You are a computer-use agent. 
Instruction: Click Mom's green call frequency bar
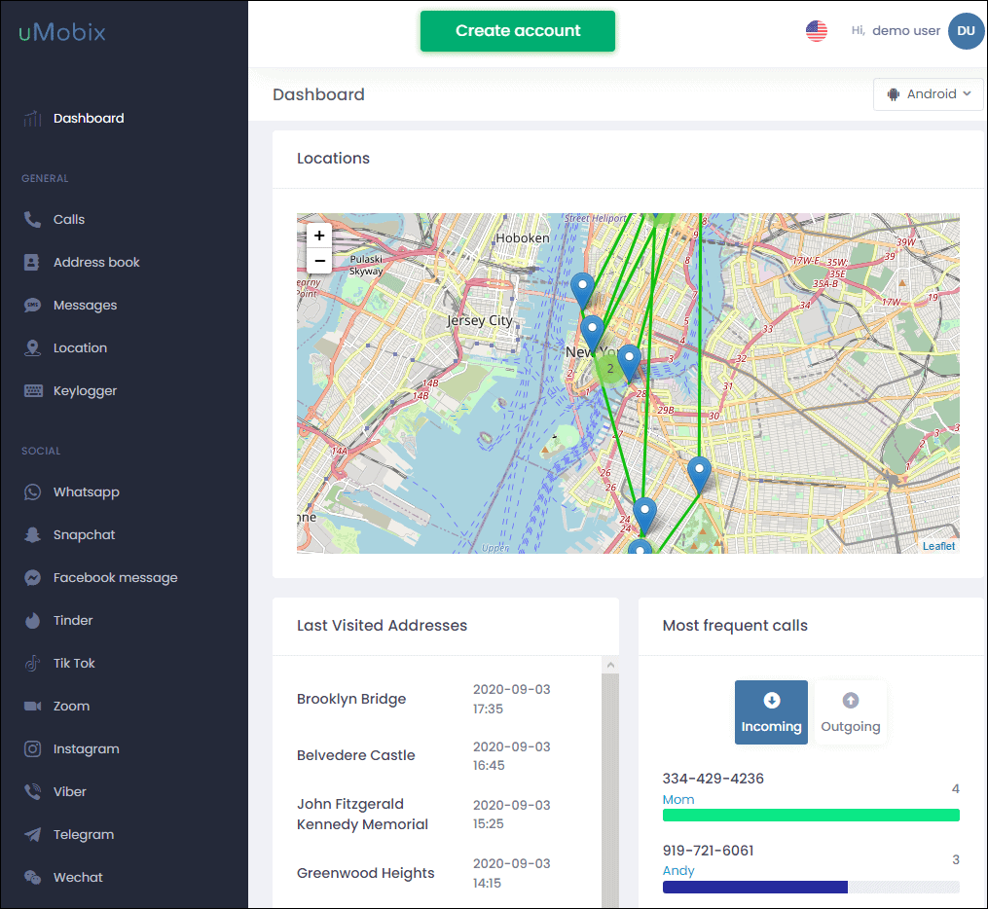[811, 816]
